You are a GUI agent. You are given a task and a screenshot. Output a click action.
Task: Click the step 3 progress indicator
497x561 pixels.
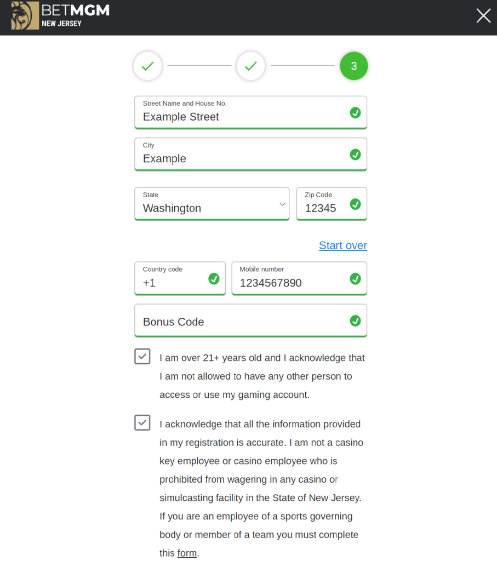(x=353, y=66)
